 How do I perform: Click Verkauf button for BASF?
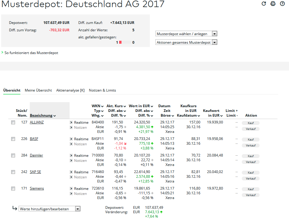pos(251,145)
